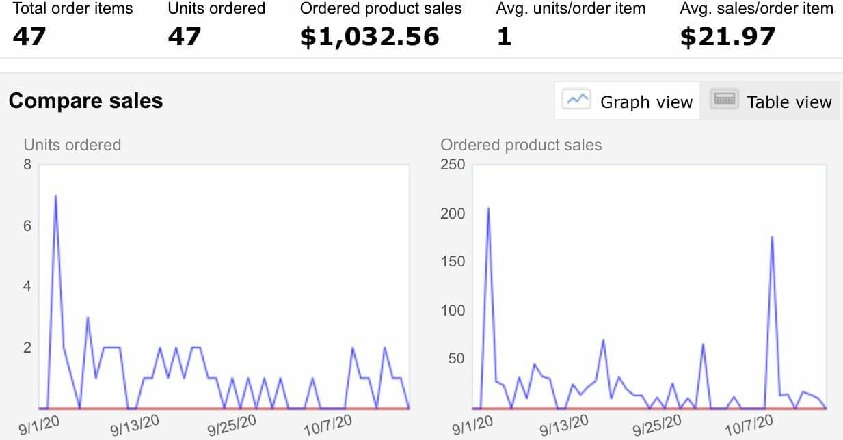This screenshot has height=440, width=843.
Task: Click the Graph view line-chart icon
Action: [576, 99]
